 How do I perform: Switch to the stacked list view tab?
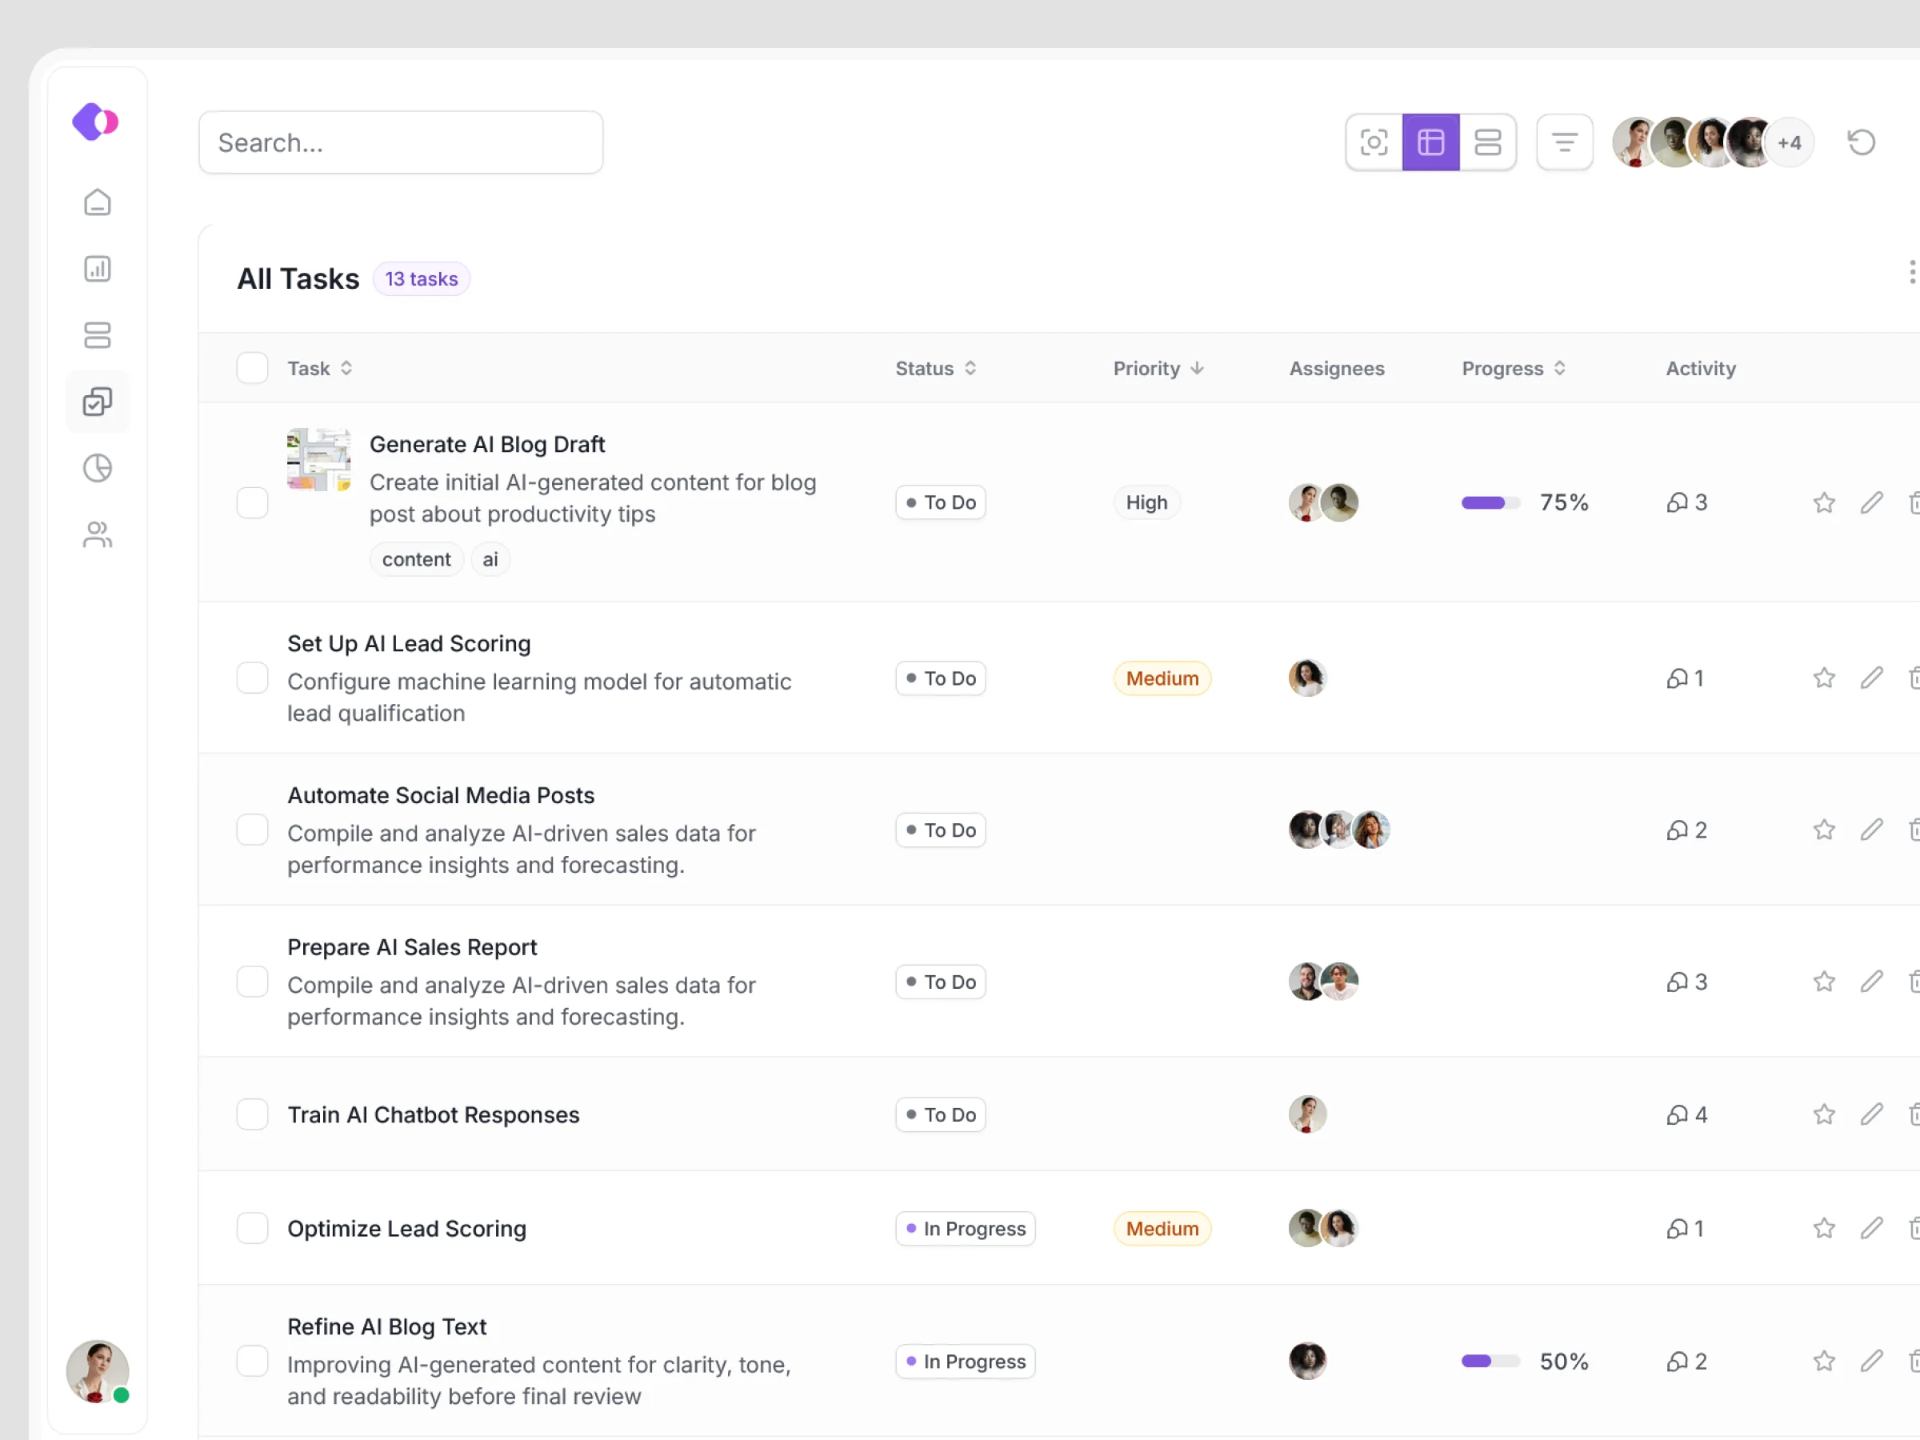pyautogui.click(x=1488, y=142)
